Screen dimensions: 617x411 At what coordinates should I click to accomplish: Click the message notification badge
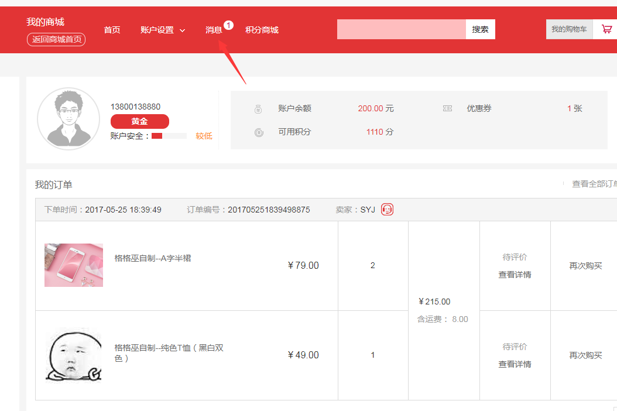[x=228, y=25]
